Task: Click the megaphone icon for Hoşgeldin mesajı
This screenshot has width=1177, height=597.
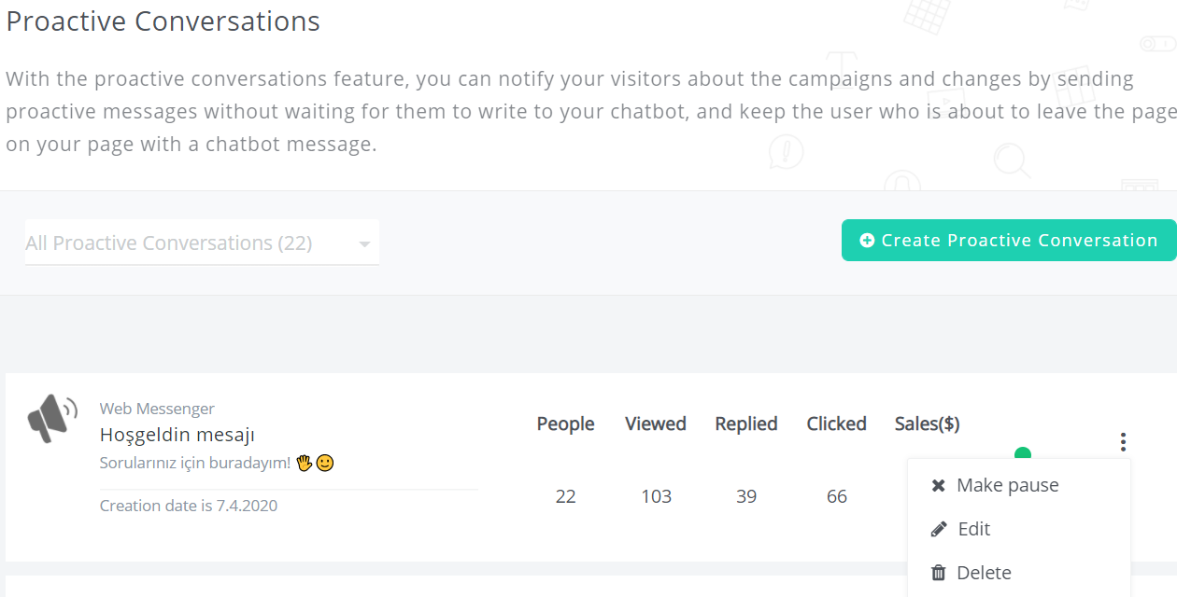Action: pos(52,418)
